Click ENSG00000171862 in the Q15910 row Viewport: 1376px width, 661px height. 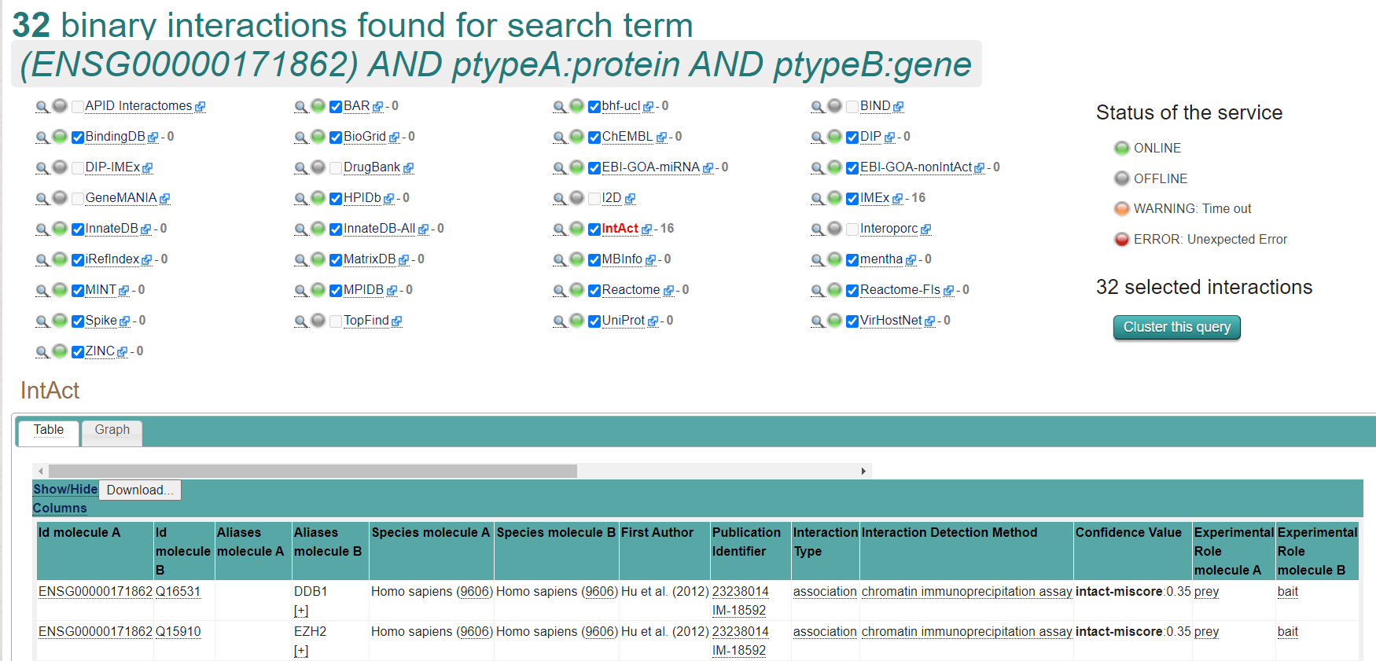(95, 631)
